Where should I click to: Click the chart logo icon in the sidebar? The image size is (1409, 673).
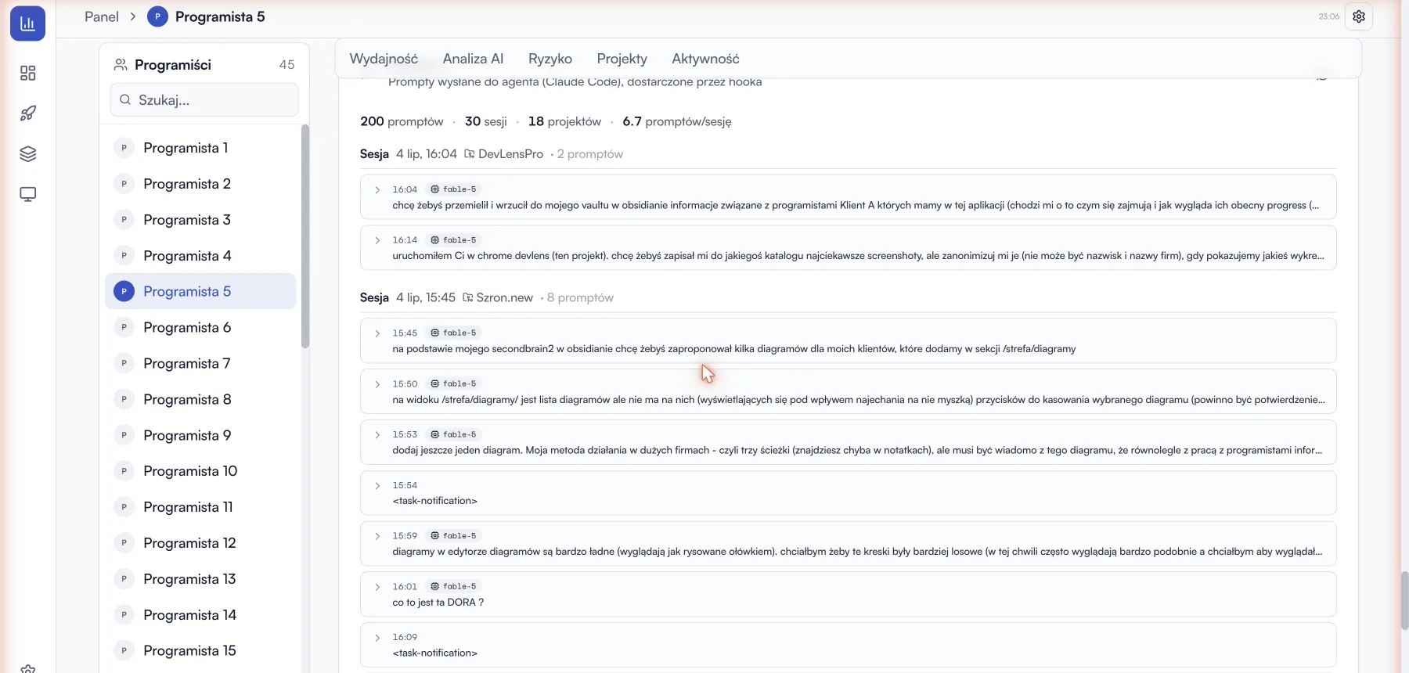[x=27, y=23]
